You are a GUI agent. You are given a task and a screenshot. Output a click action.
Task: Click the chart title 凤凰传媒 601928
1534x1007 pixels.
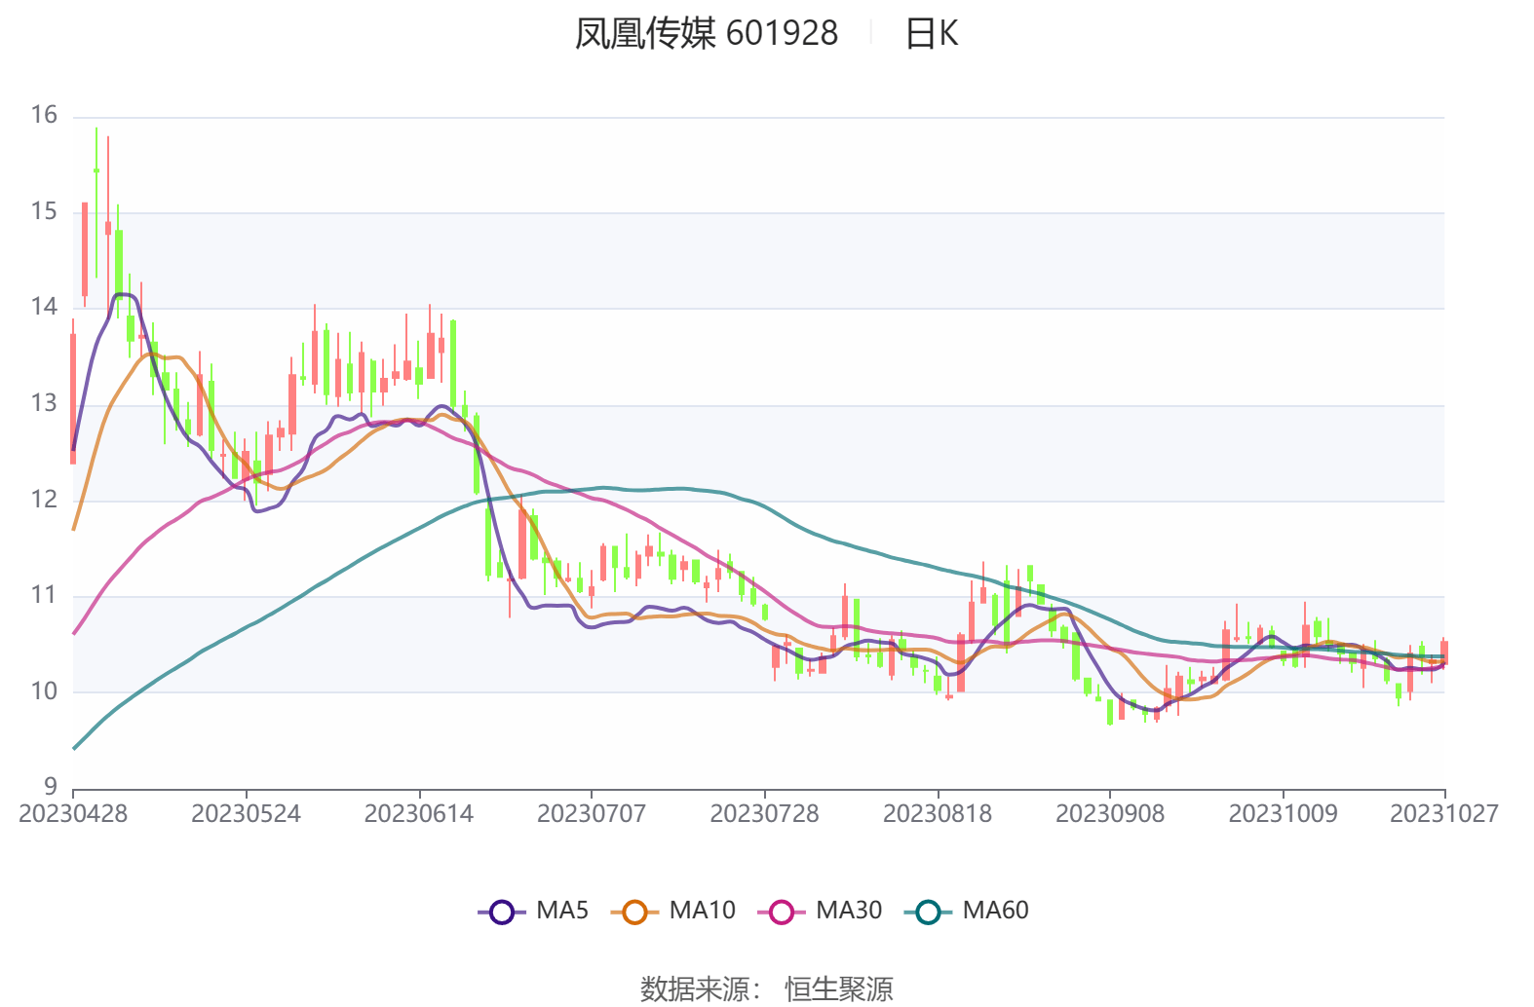pos(707,34)
